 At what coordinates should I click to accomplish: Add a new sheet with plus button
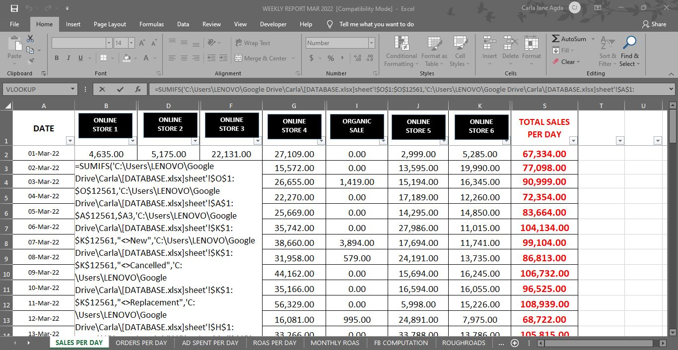[x=515, y=343]
